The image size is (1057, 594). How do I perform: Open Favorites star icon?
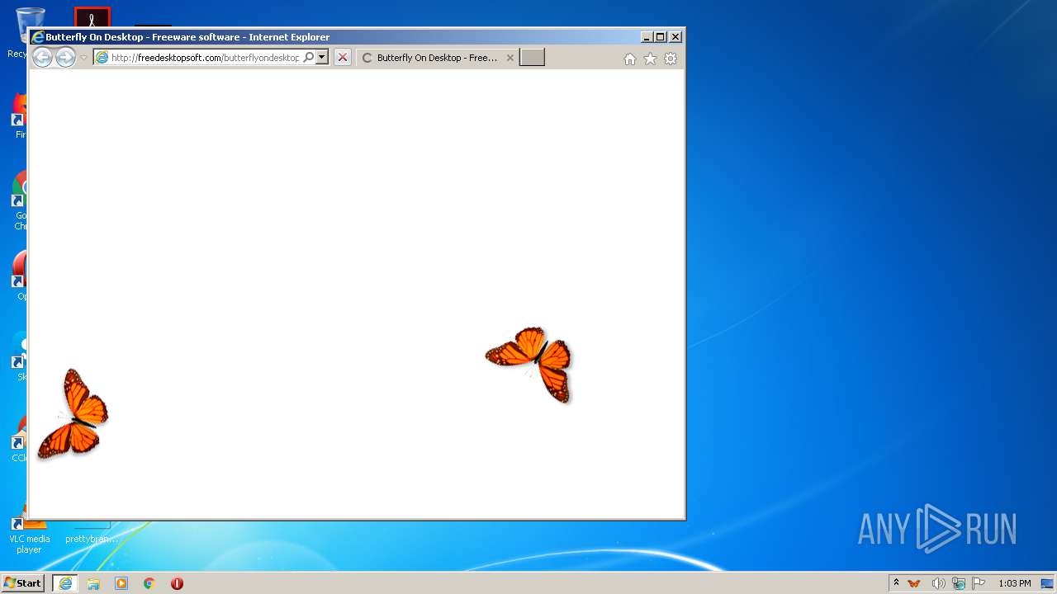650,59
